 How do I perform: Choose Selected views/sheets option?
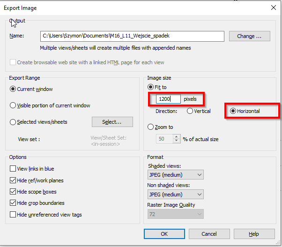tap(13, 122)
